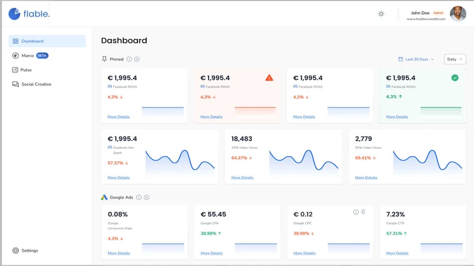The image size is (474, 266).
Task: Click the flable logo
Action: [x=29, y=14]
